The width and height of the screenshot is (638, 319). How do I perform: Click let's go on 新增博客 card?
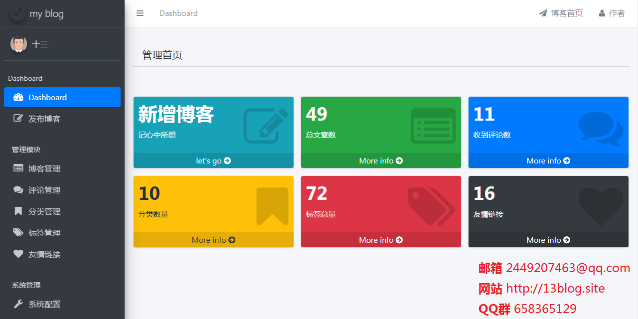point(213,160)
